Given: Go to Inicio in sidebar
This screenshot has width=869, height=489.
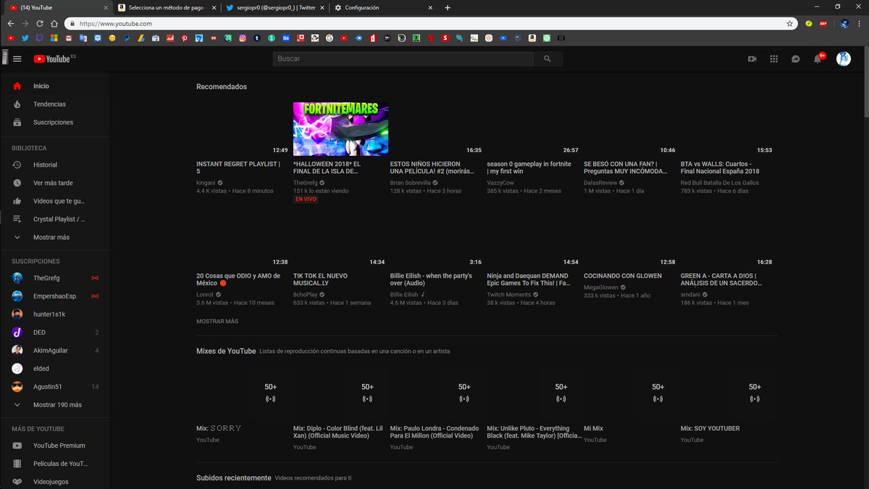Looking at the screenshot, I should point(55,86).
